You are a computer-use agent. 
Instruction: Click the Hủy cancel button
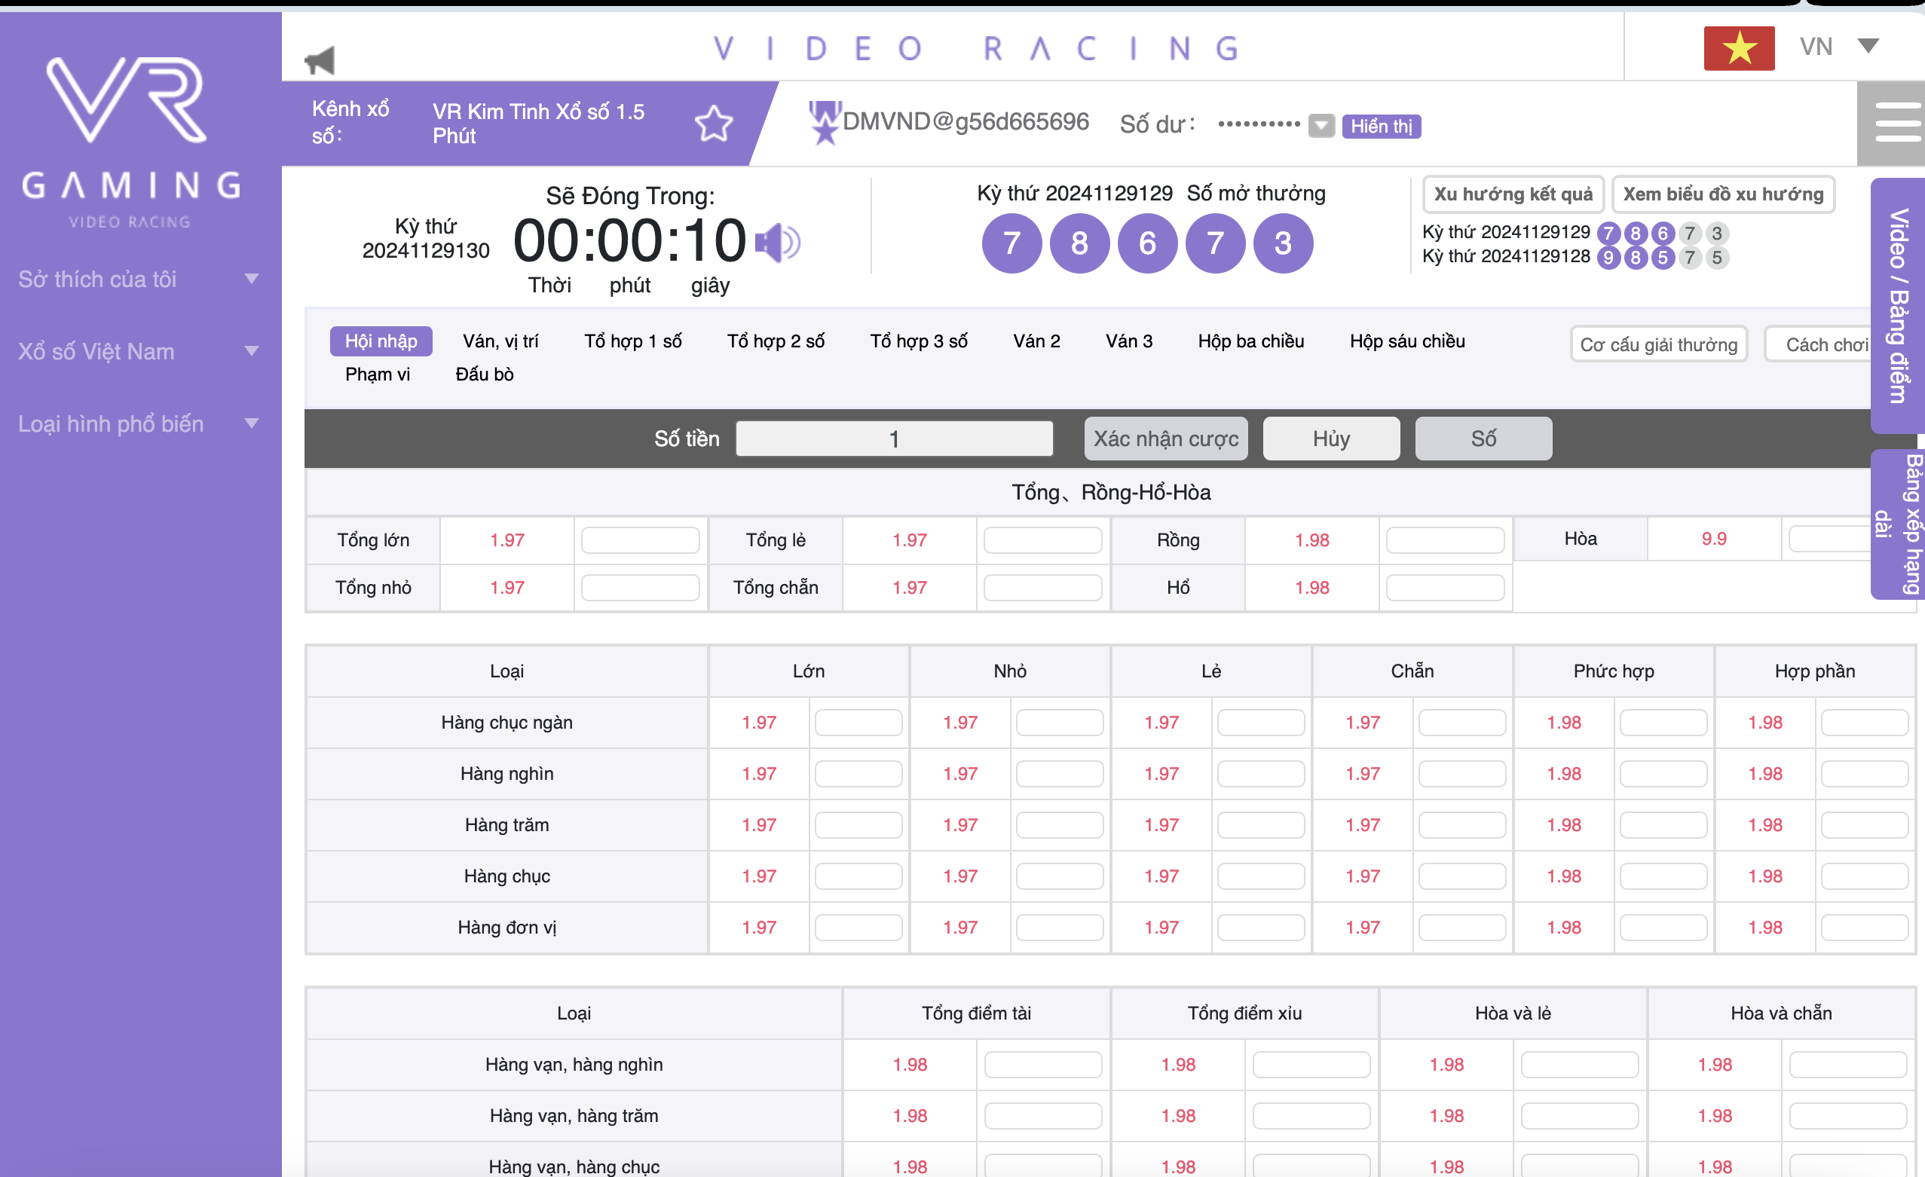tap(1330, 439)
